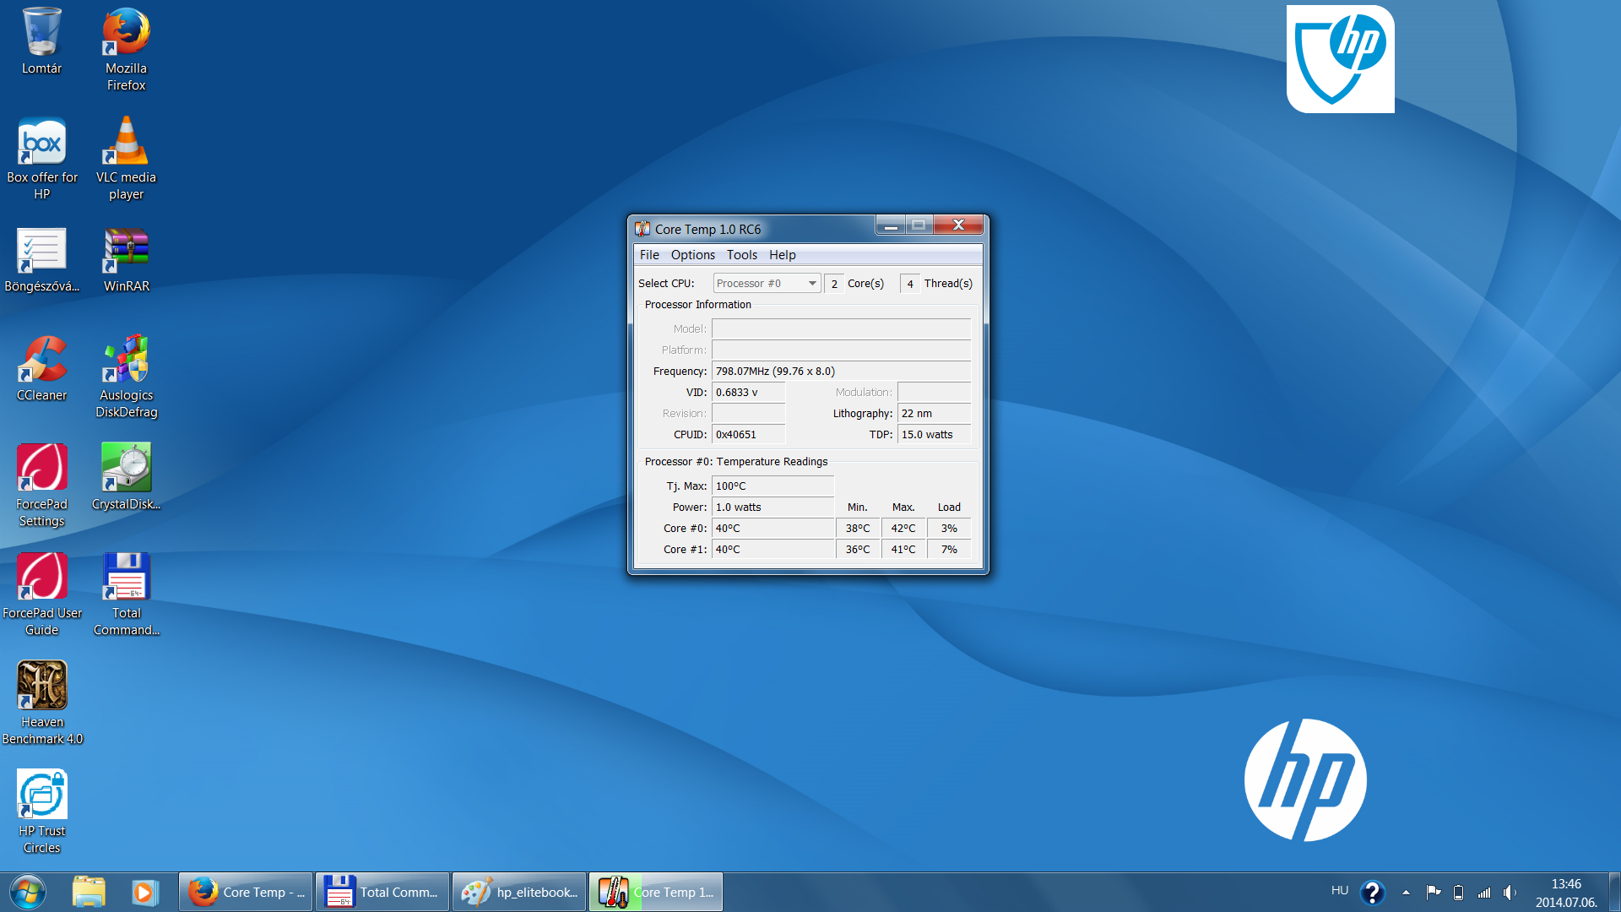Switch keyboard layout via the HU indicator
Screen dimensions: 1621x912
tap(1338, 890)
